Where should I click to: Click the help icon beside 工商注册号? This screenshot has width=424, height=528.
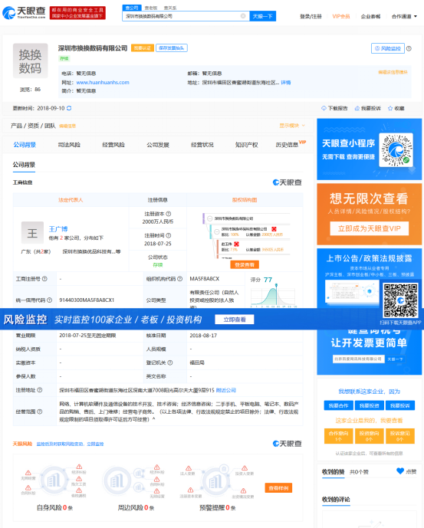tap(44, 278)
